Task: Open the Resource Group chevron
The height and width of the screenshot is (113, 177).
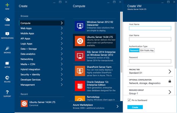Action: [x=170, y=92]
